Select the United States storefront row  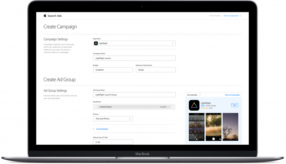point(134,107)
